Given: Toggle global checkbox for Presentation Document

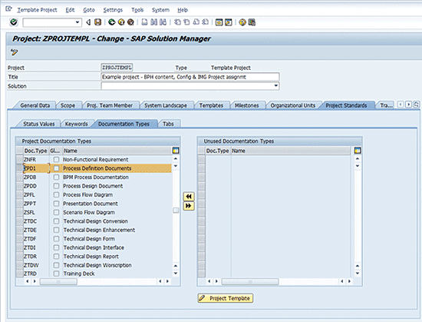Looking at the screenshot, I should click(56, 204).
